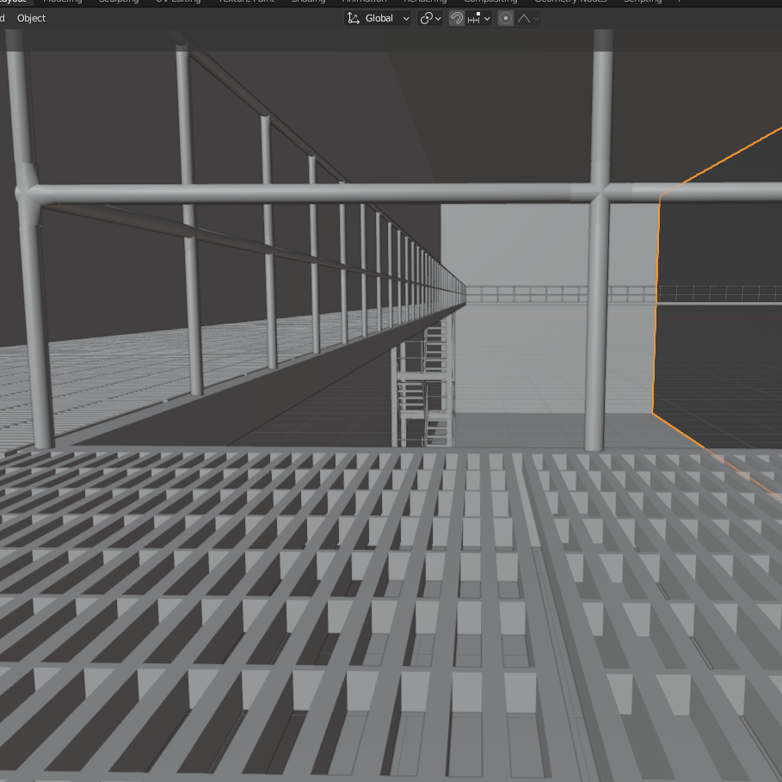Toggle the snapping magnet icon
The image size is (782, 782).
[457, 18]
